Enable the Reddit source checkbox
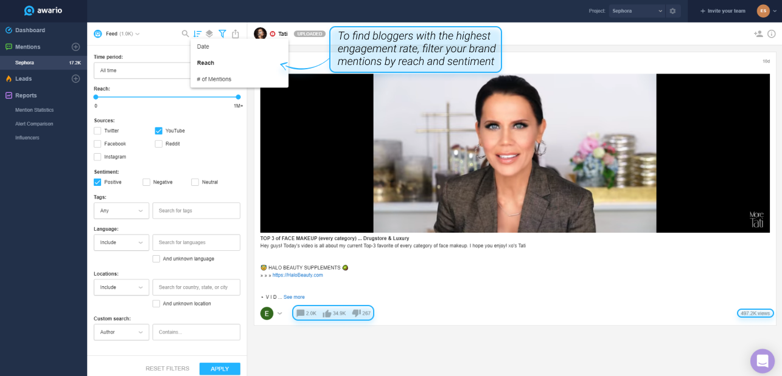Screen dimensions: 782x376 coord(159,144)
